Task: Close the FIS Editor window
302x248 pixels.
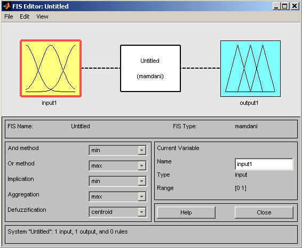Action: [x=295, y=6]
